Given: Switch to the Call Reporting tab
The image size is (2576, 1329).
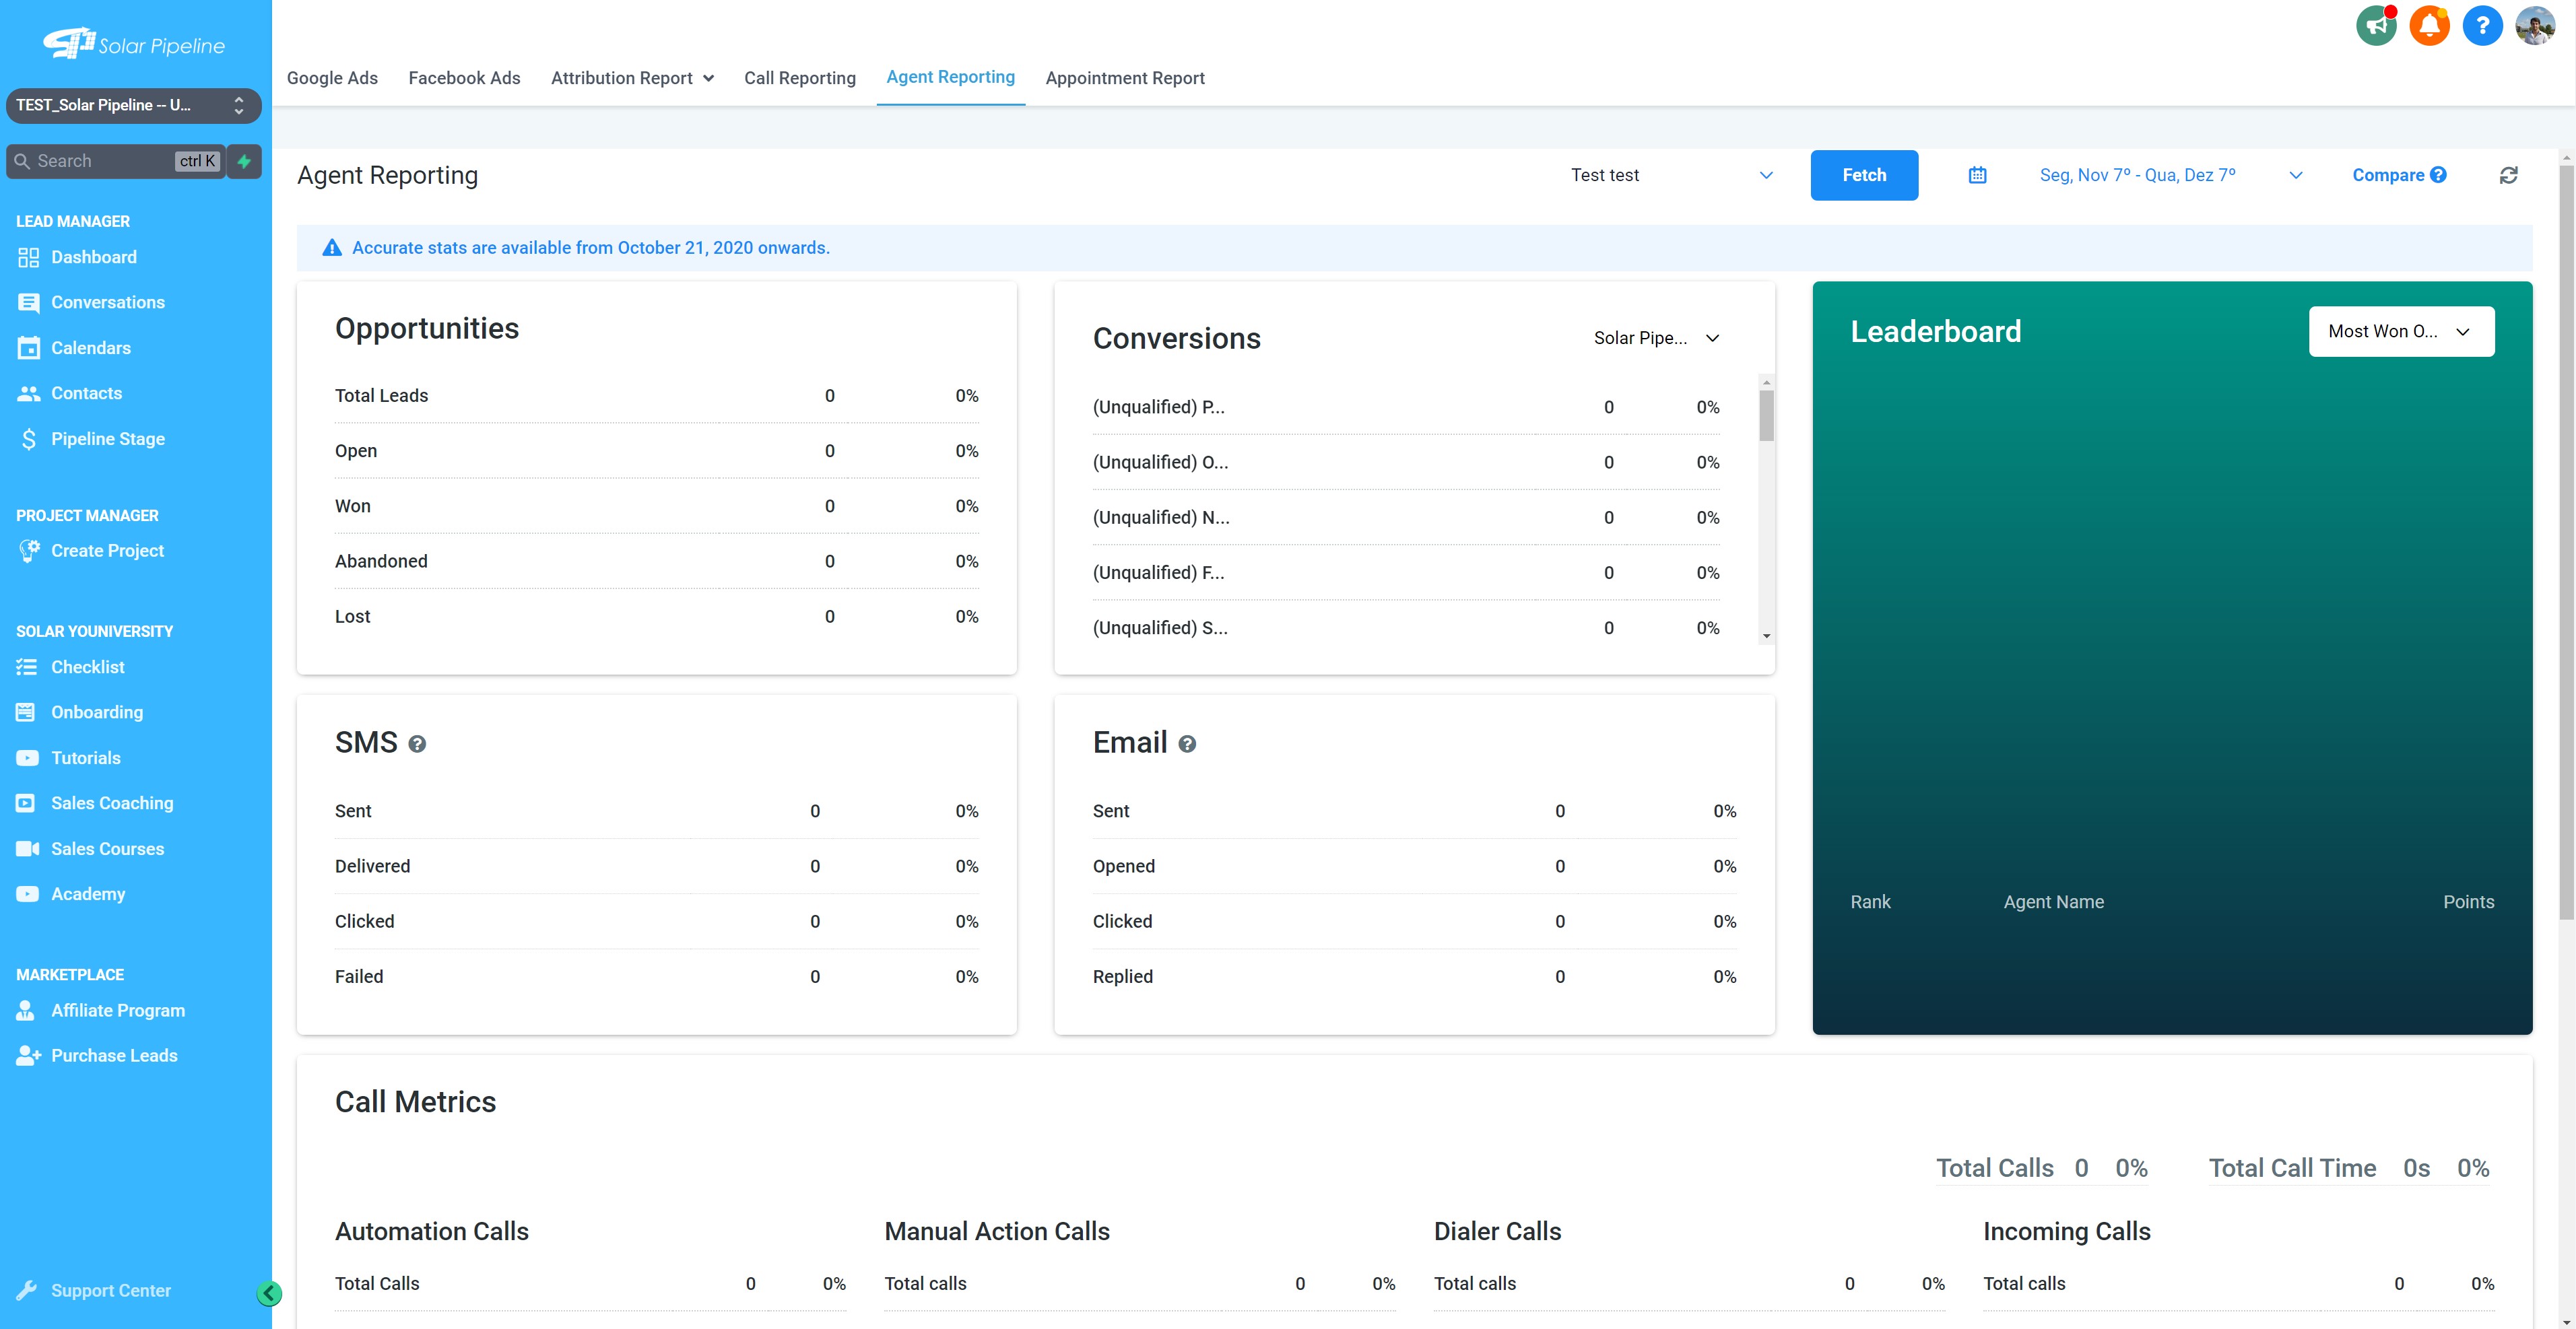Looking at the screenshot, I should (x=799, y=78).
